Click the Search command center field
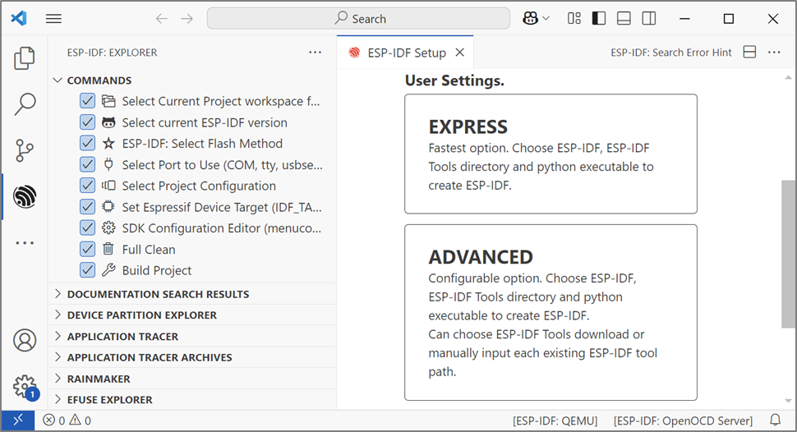The image size is (797, 432). click(x=358, y=19)
